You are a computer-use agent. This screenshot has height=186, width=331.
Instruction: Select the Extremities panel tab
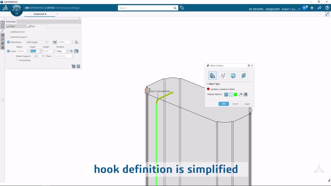(11, 22)
